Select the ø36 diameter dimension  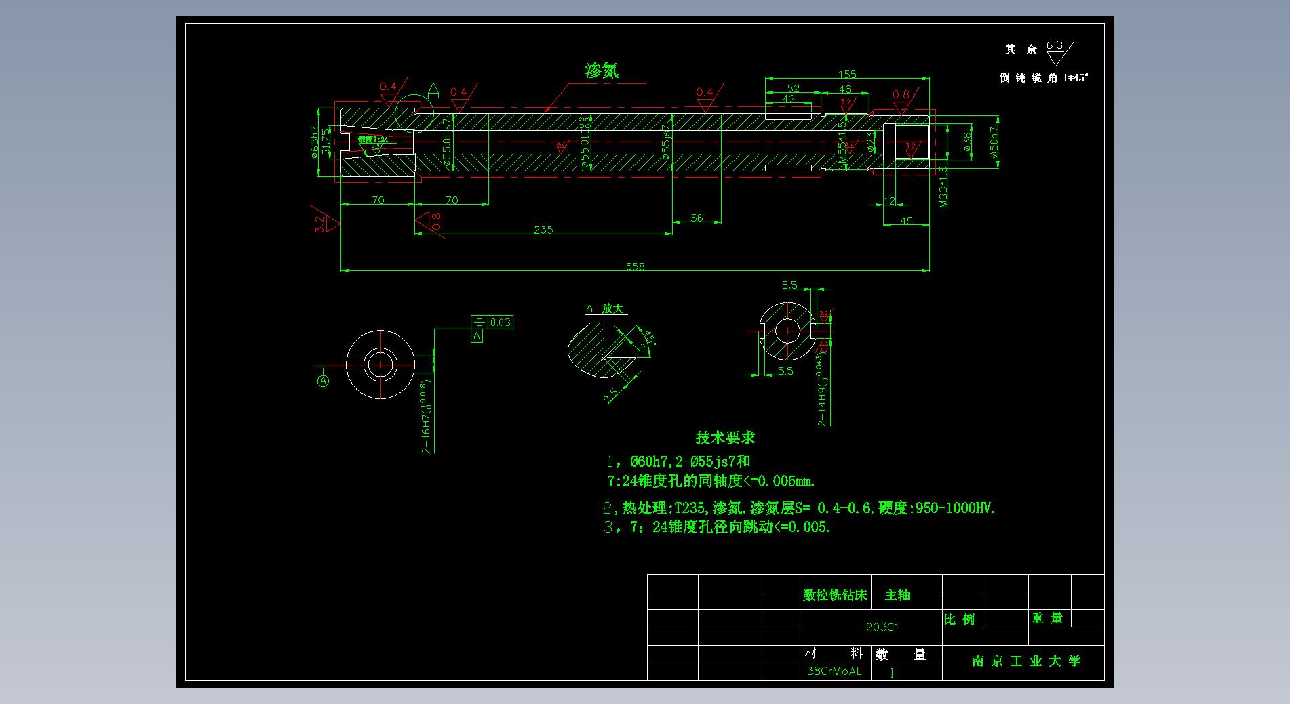(x=967, y=141)
